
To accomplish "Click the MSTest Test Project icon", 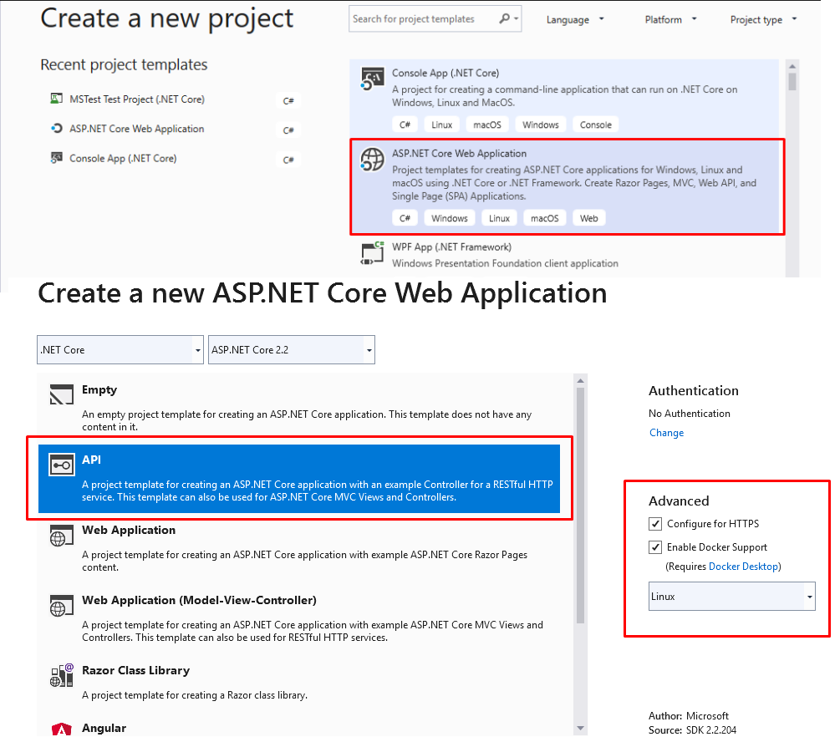I will (56, 99).
